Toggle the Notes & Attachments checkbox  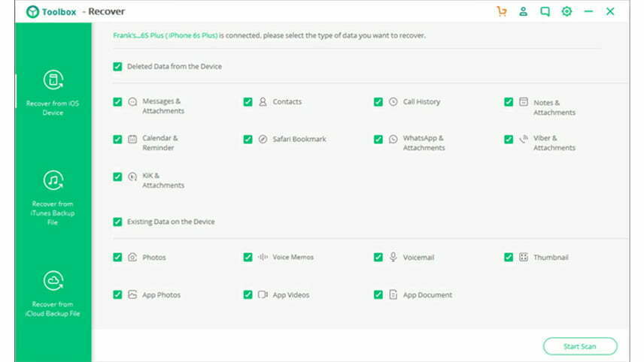tap(509, 101)
